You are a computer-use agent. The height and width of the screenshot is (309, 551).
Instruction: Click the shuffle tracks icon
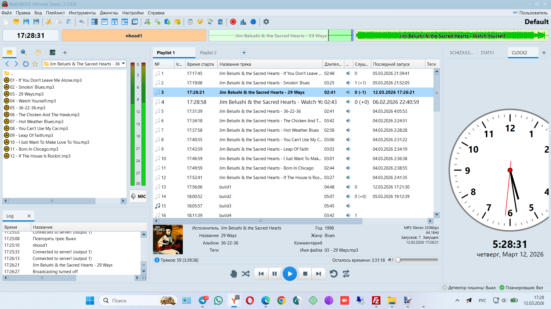(246, 274)
